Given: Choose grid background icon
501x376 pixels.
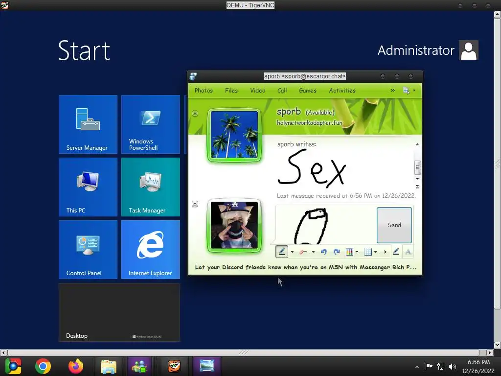Looking at the screenshot, I should coord(368,252).
